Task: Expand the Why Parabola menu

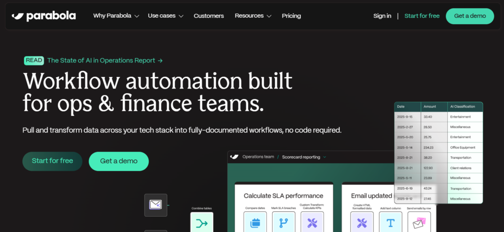Action: click(116, 16)
